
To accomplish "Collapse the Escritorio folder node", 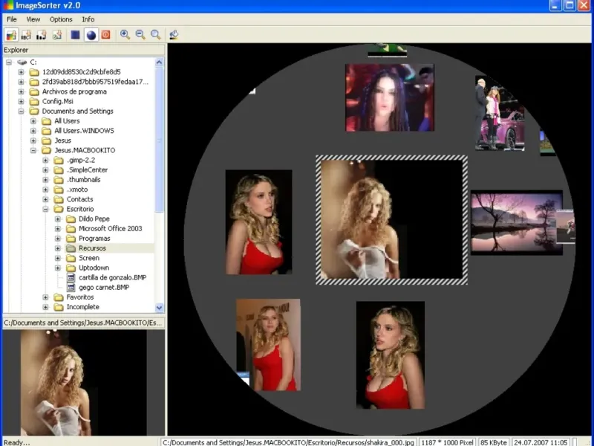I will pyautogui.click(x=46, y=210).
